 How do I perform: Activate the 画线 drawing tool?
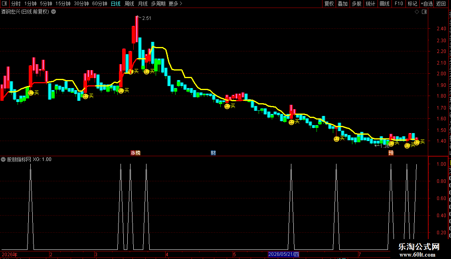[x=384, y=4]
